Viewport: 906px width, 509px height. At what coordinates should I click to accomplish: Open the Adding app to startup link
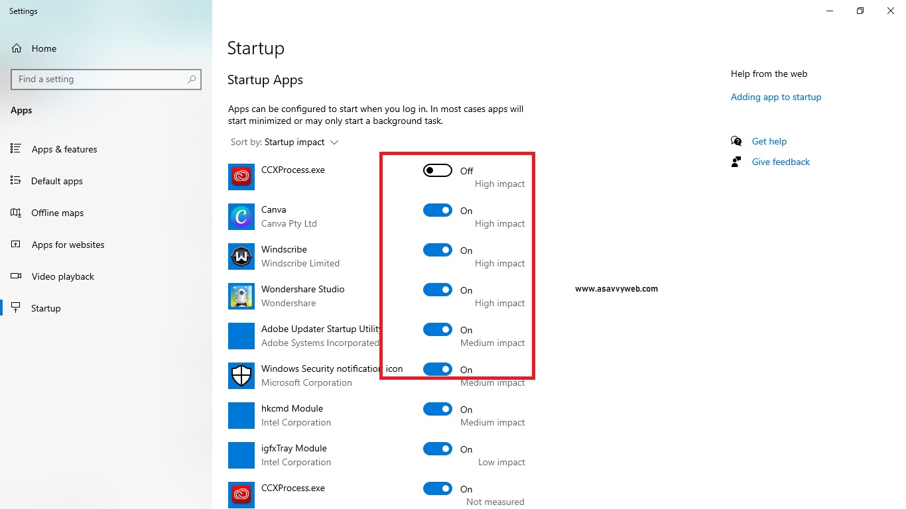click(776, 97)
